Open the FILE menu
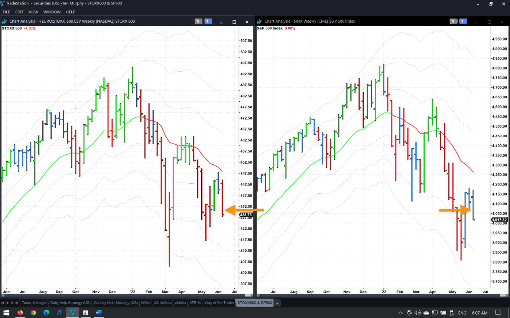Viewport: 510px width, 318px height. tap(6, 12)
